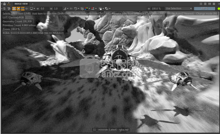Click the RGBA and HSB values readout
Screen dimensions: 220x134
33,33
